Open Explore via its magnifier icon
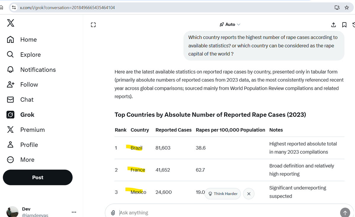Viewport: 355px width, 217px height. tap(10, 54)
